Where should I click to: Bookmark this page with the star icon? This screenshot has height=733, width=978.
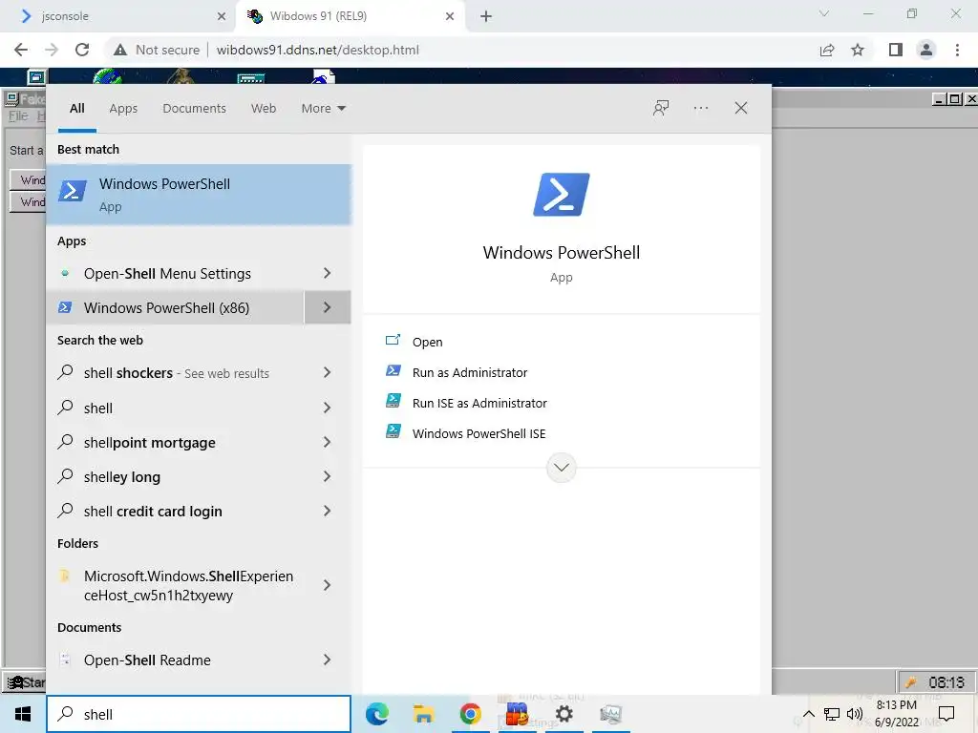coord(858,50)
